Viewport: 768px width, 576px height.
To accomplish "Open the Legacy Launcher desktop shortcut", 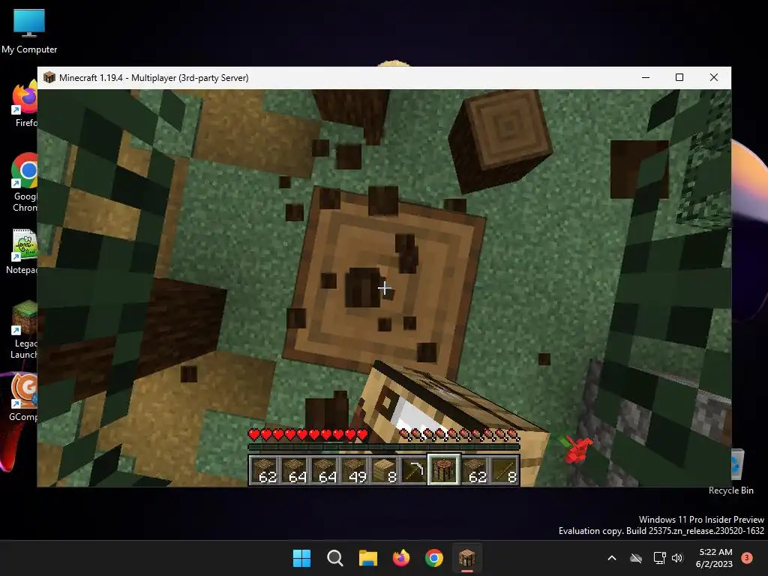I will [25, 330].
